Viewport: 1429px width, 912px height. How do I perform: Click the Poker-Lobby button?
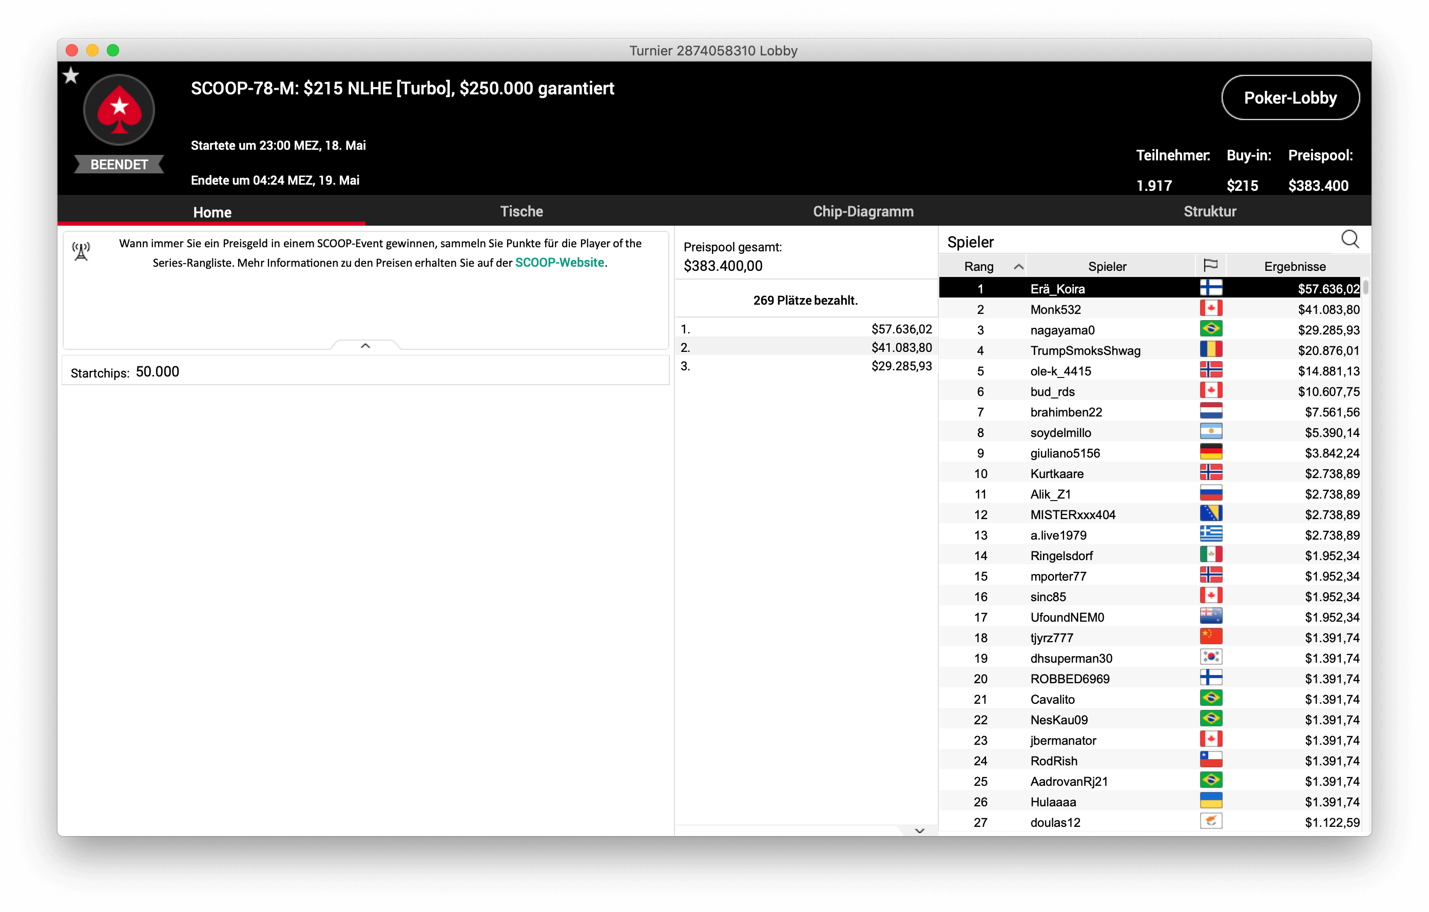click(x=1289, y=98)
